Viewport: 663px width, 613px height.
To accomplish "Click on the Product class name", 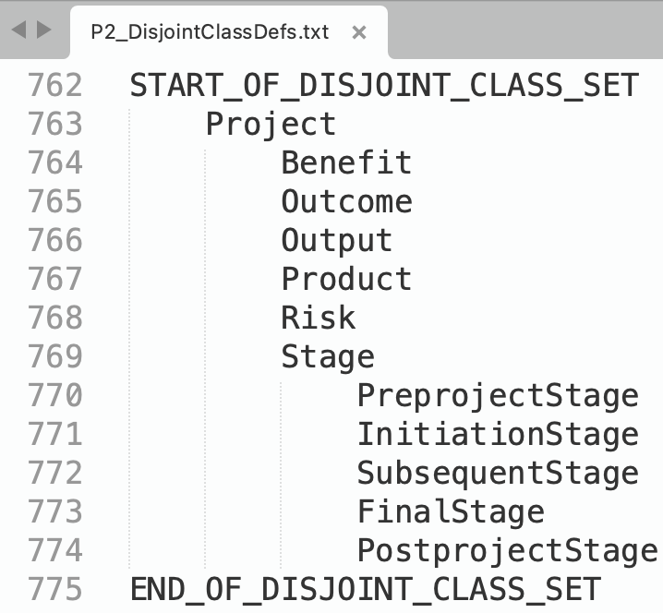I will pyautogui.click(x=346, y=279).
